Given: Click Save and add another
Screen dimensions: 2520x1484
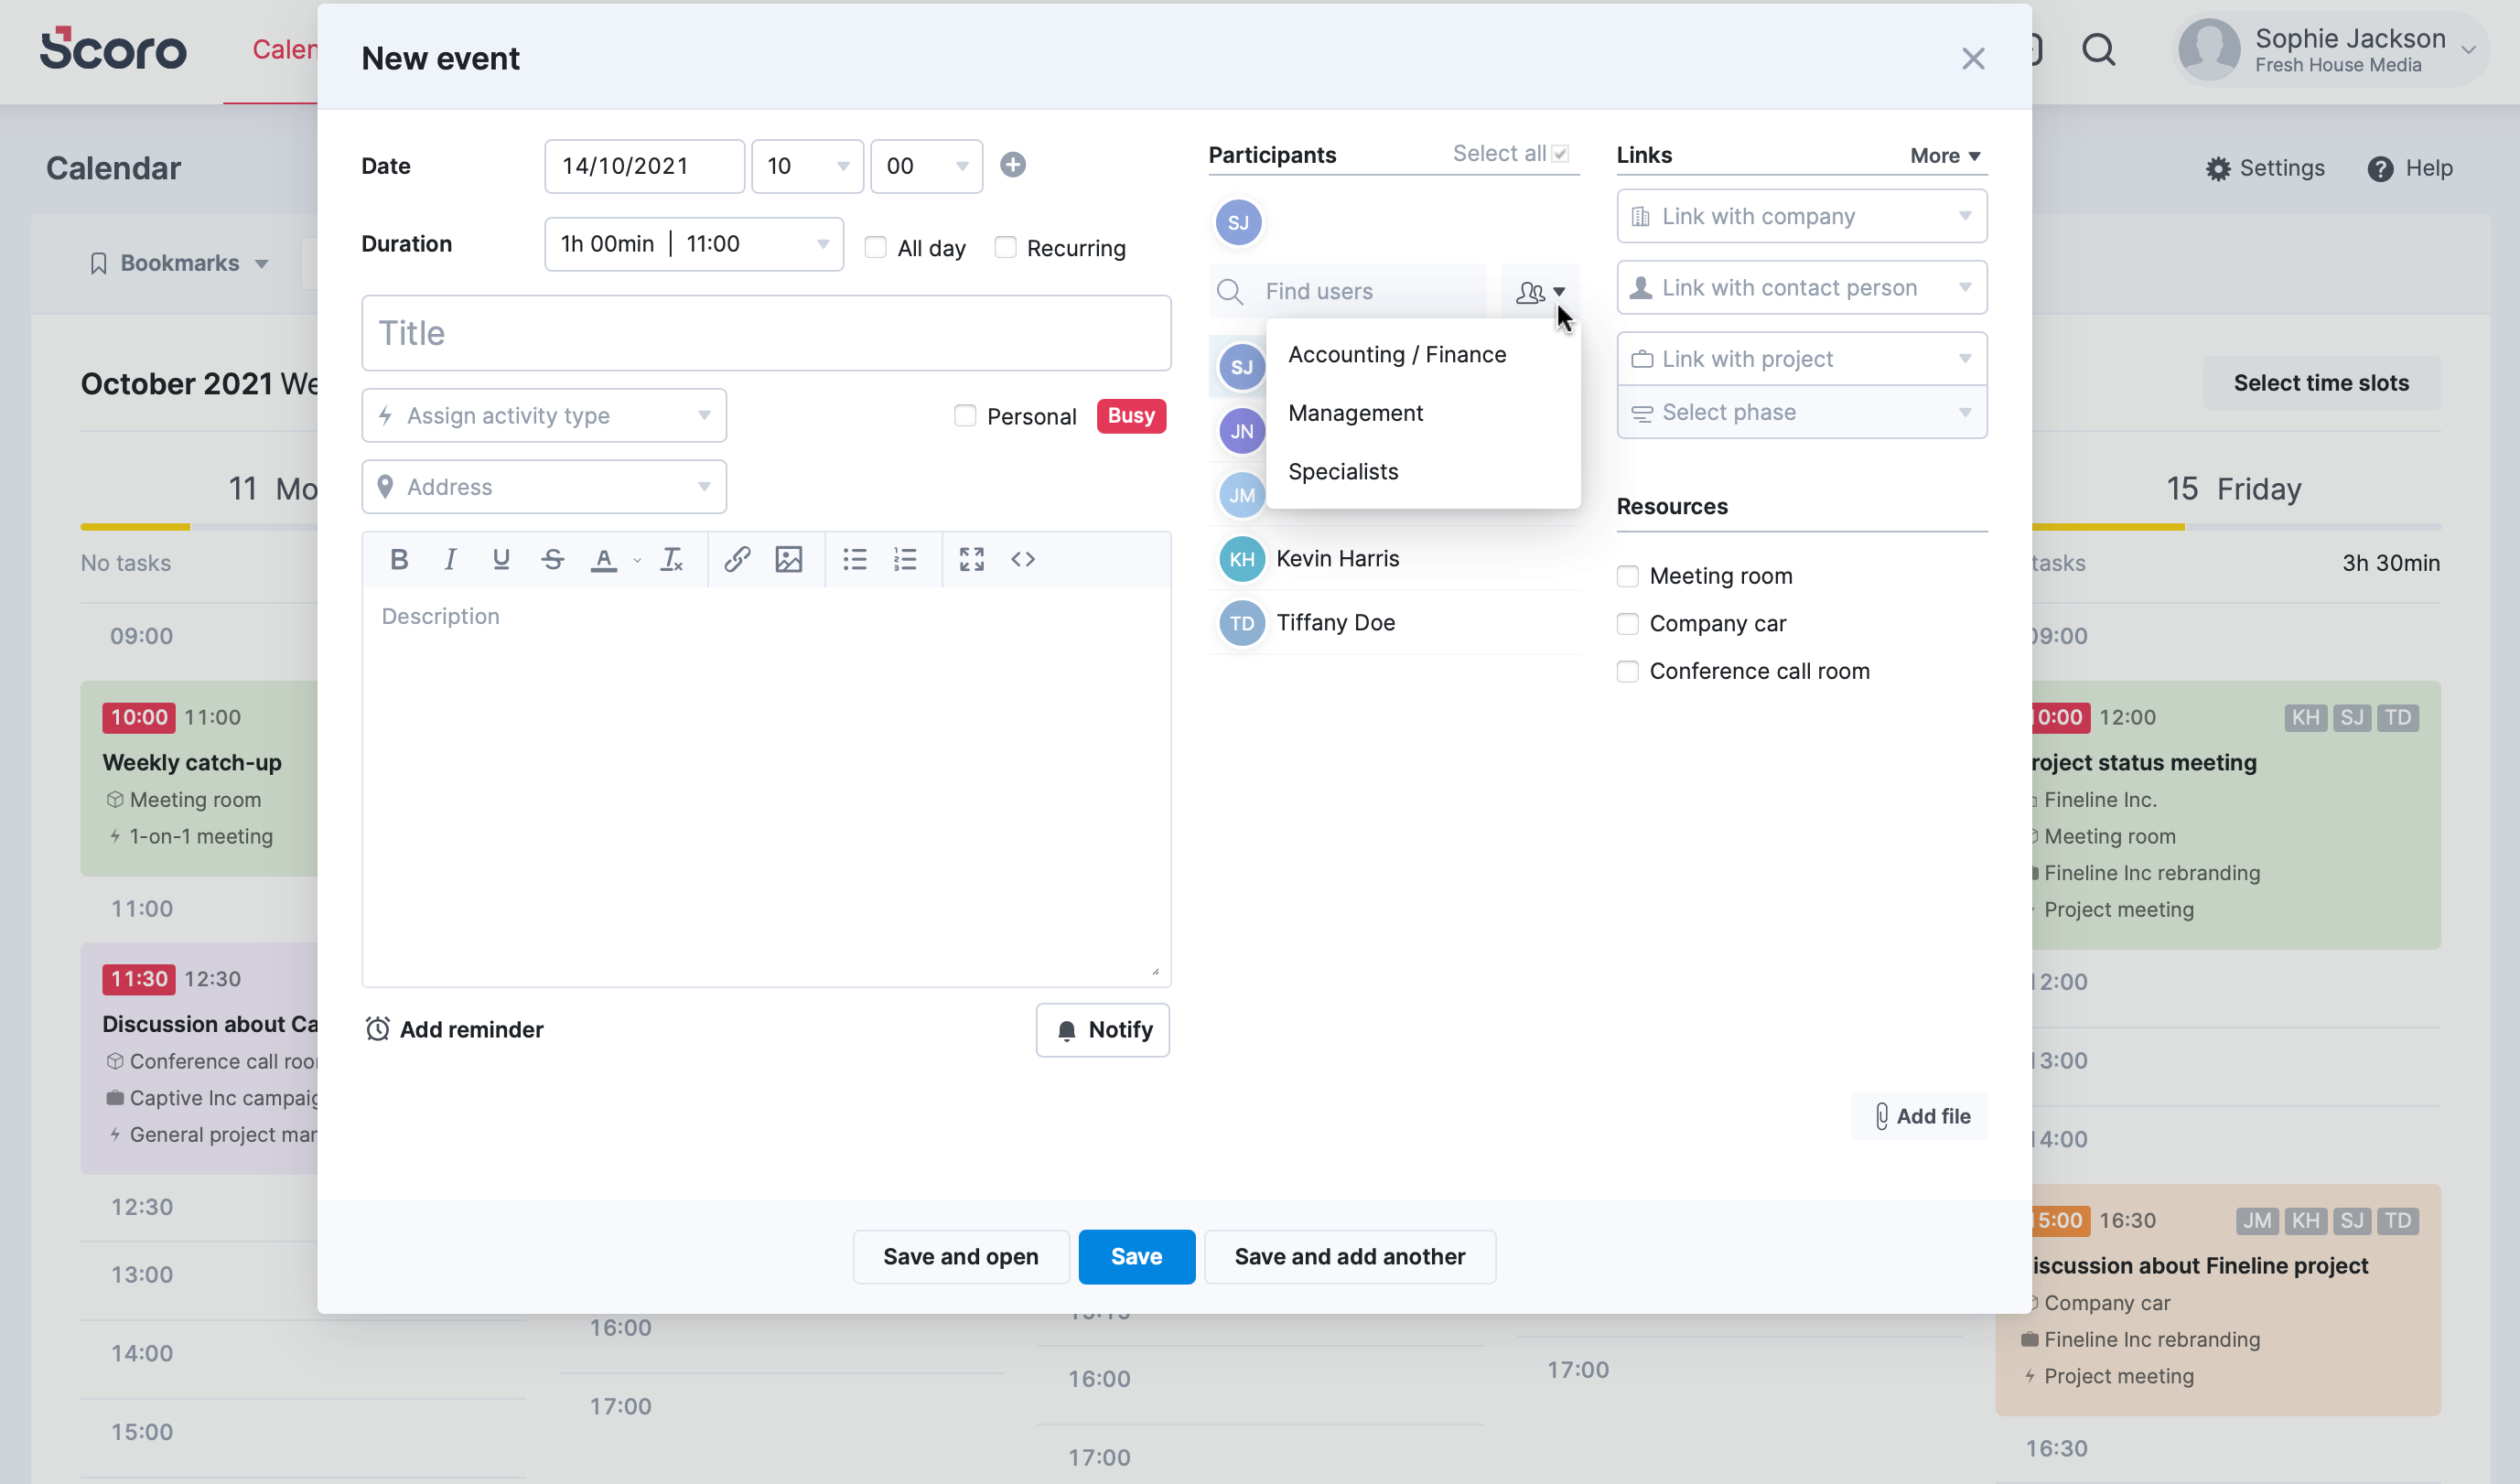Looking at the screenshot, I should 1350,1257.
